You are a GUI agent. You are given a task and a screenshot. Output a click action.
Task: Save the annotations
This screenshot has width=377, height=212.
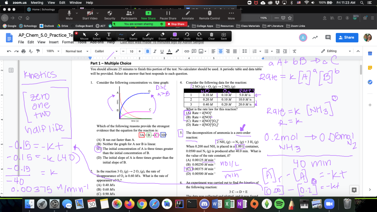[x=224, y=36]
